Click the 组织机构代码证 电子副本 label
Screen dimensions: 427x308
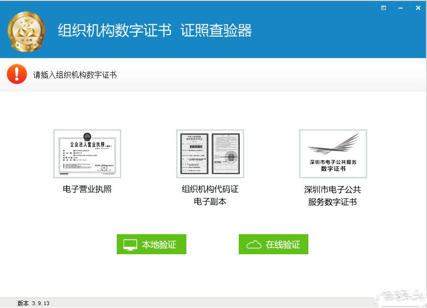[210, 195]
